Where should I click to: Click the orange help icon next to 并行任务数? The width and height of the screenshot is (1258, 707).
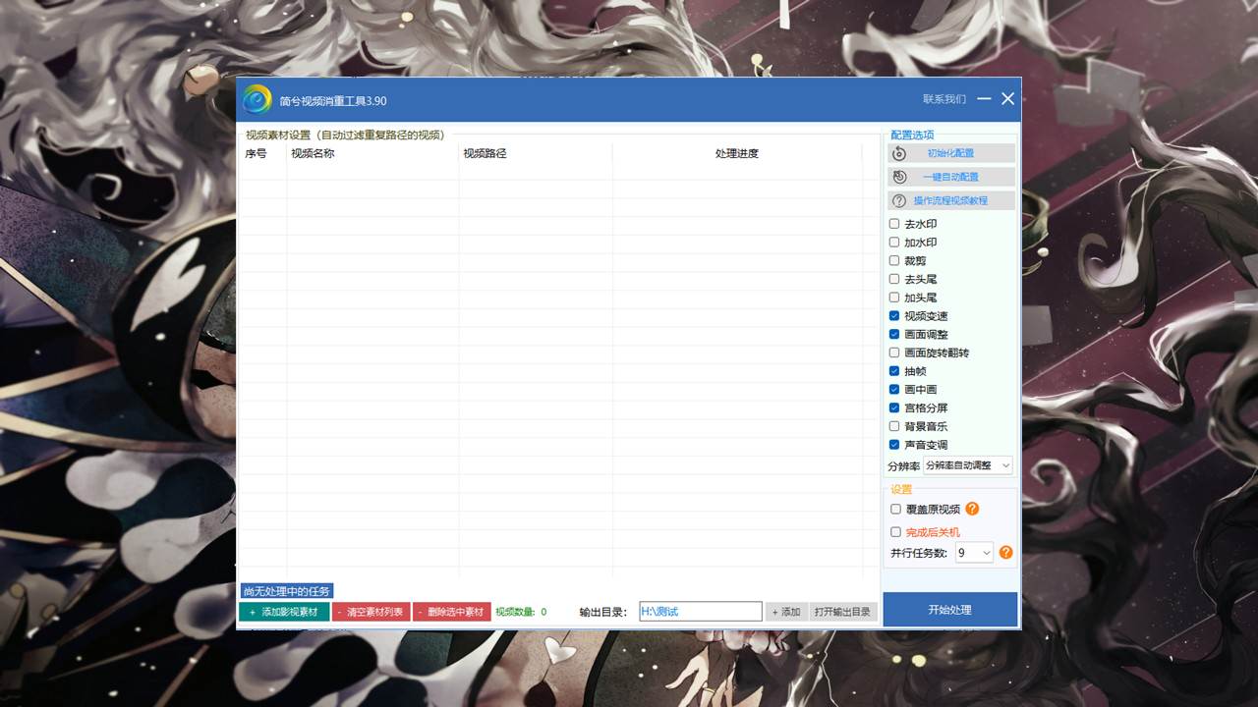[1005, 553]
